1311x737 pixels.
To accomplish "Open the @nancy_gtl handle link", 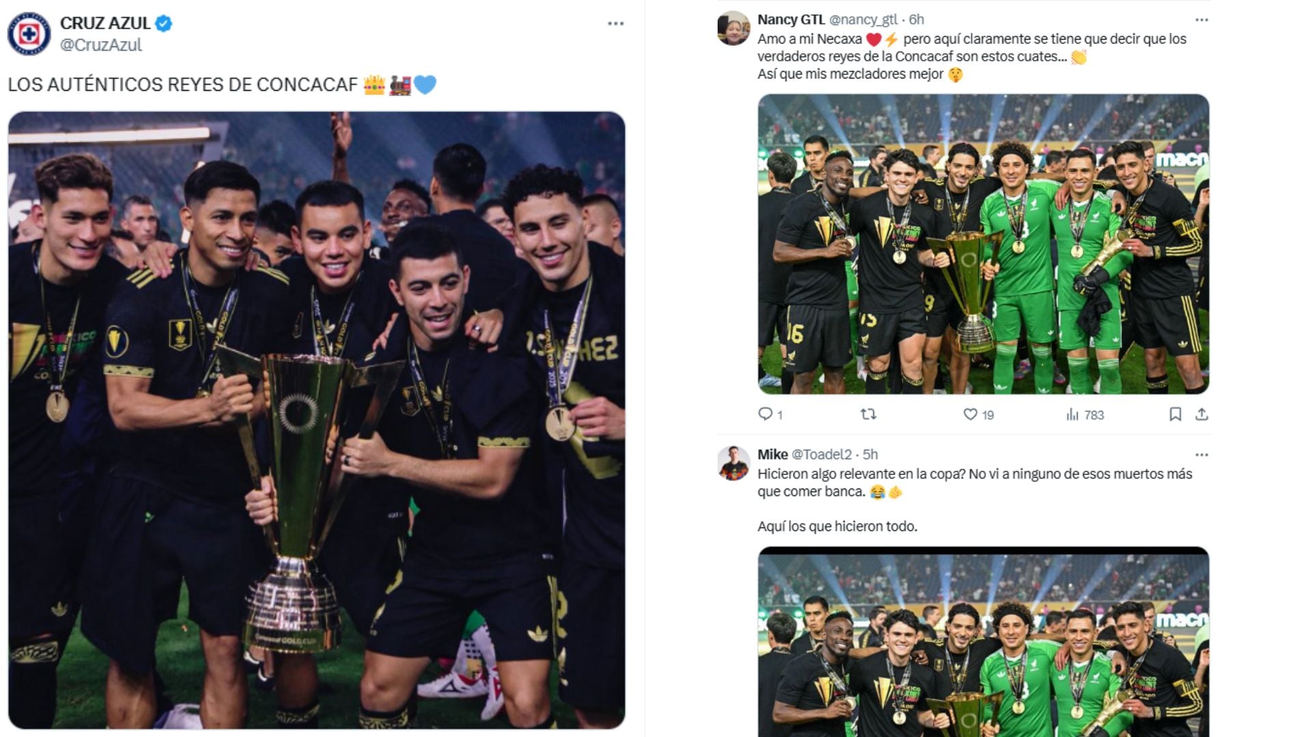I will click(863, 19).
